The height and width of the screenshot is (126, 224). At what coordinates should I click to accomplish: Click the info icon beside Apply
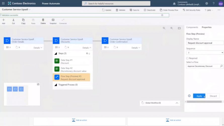[189, 96]
